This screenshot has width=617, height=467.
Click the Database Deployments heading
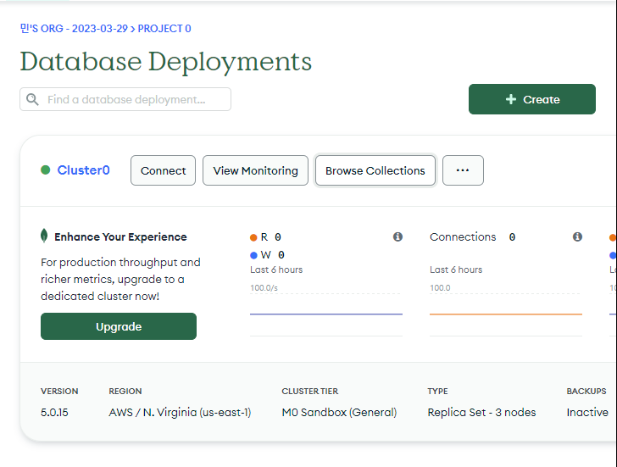click(165, 62)
